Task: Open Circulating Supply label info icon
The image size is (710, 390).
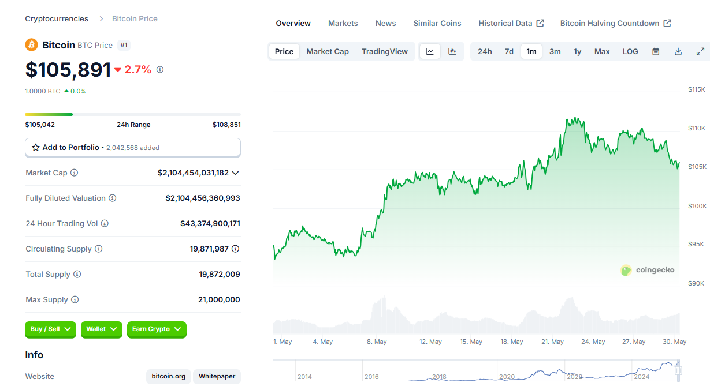Action: (x=99, y=249)
